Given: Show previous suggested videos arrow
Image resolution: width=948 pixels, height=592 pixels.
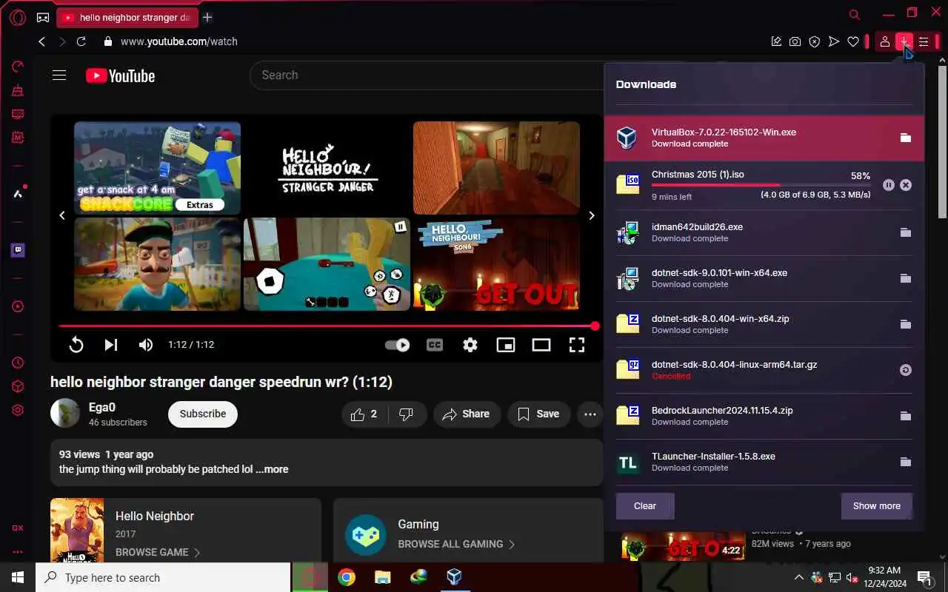Looking at the screenshot, I should click(x=62, y=215).
